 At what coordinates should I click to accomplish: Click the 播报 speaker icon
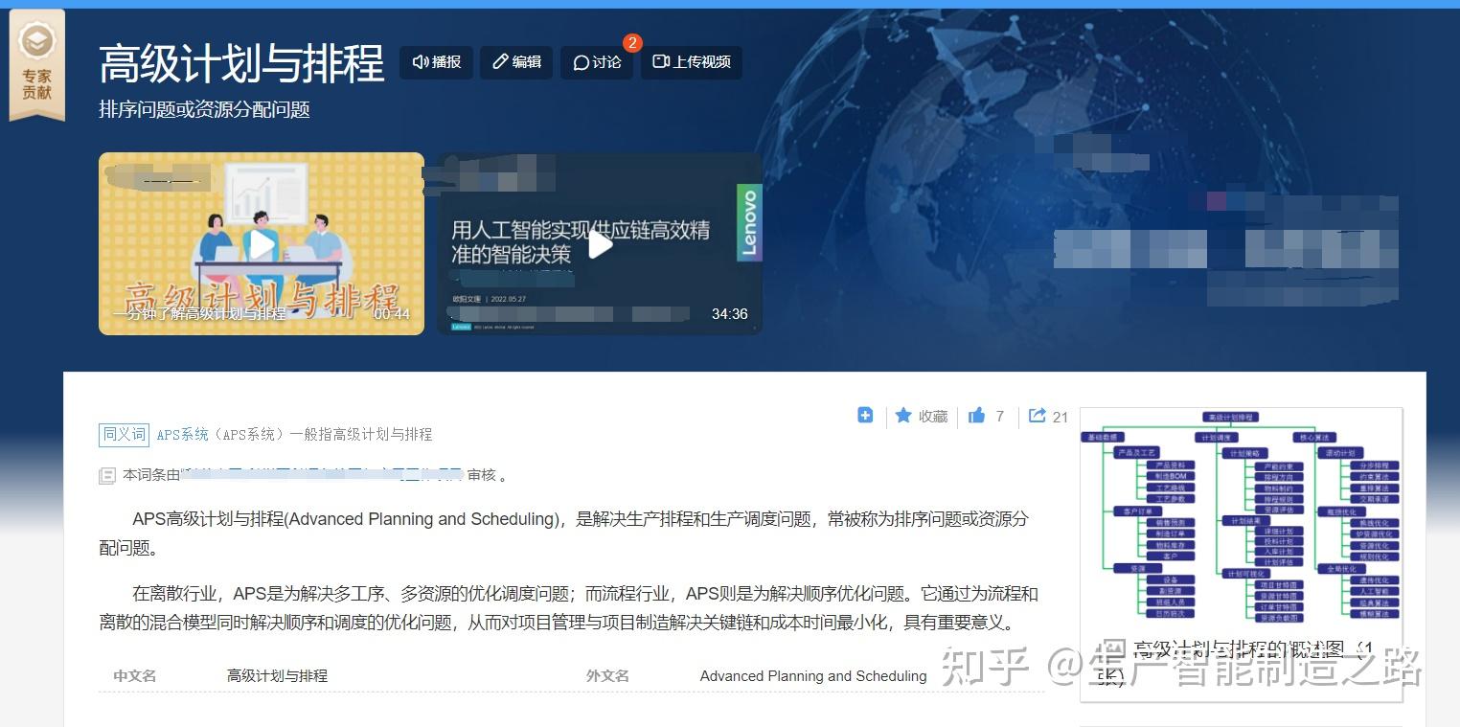[x=422, y=62]
